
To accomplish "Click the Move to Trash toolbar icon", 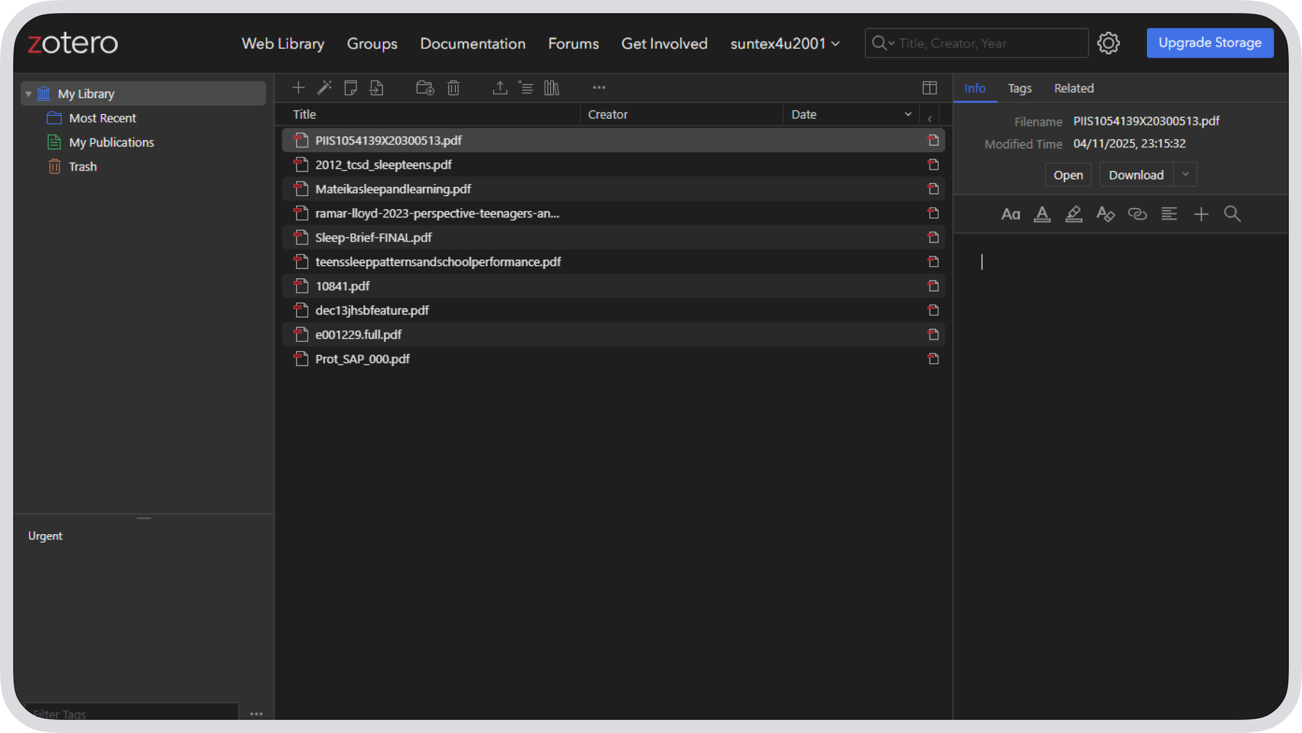I will pyautogui.click(x=453, y=88).
